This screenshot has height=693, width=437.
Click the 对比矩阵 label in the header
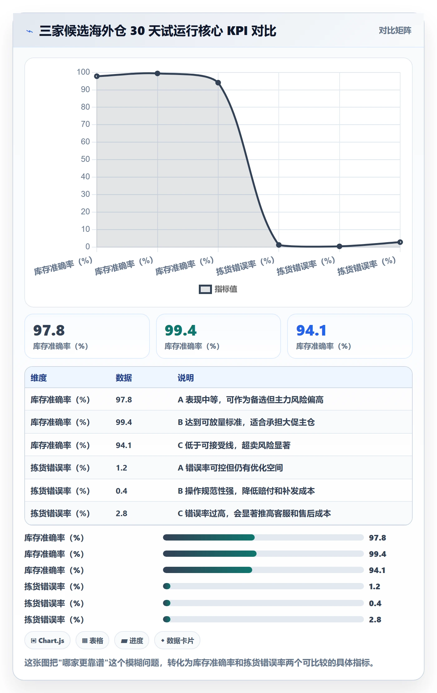pos(395,30)
